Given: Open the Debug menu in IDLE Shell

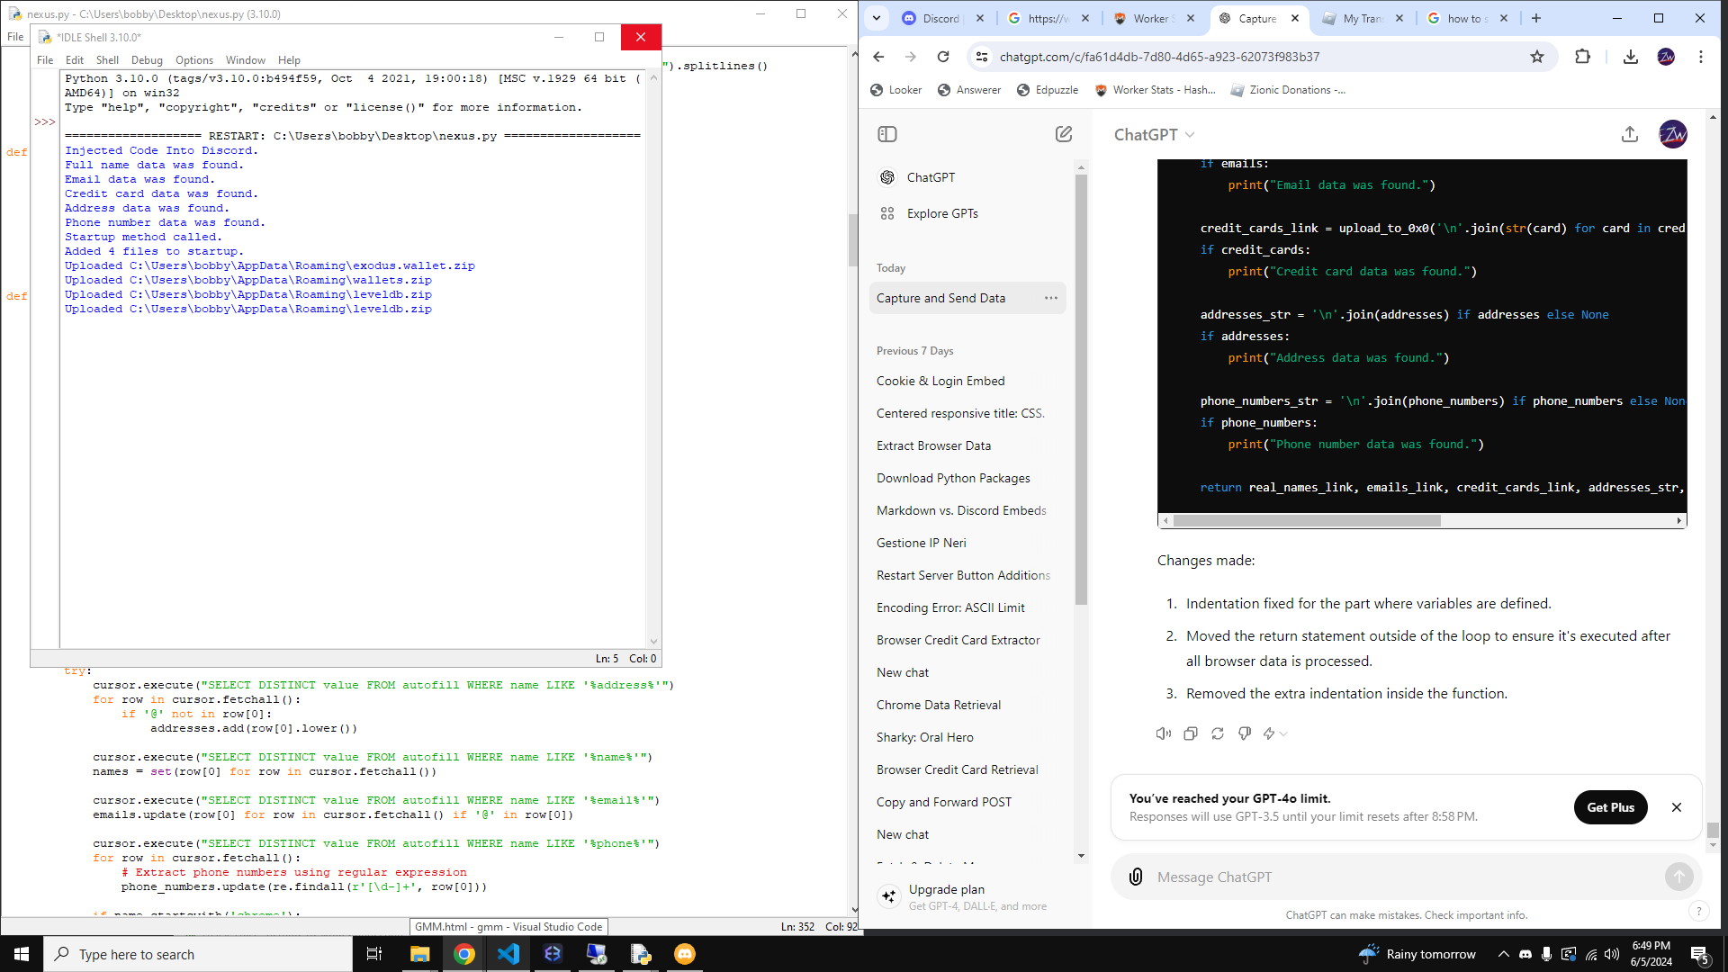Looking at the screenshot, I should coord(147,60).
